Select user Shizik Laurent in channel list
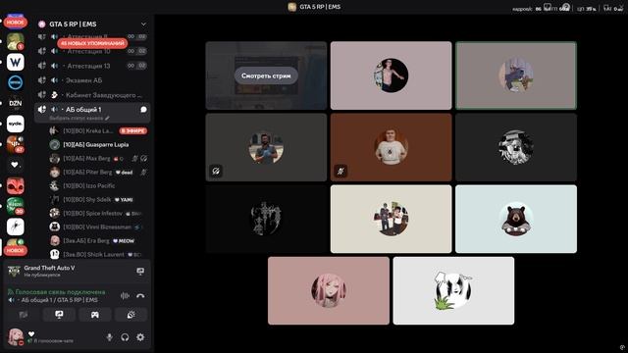Viewport: 628px width, 353px height. 98,255
